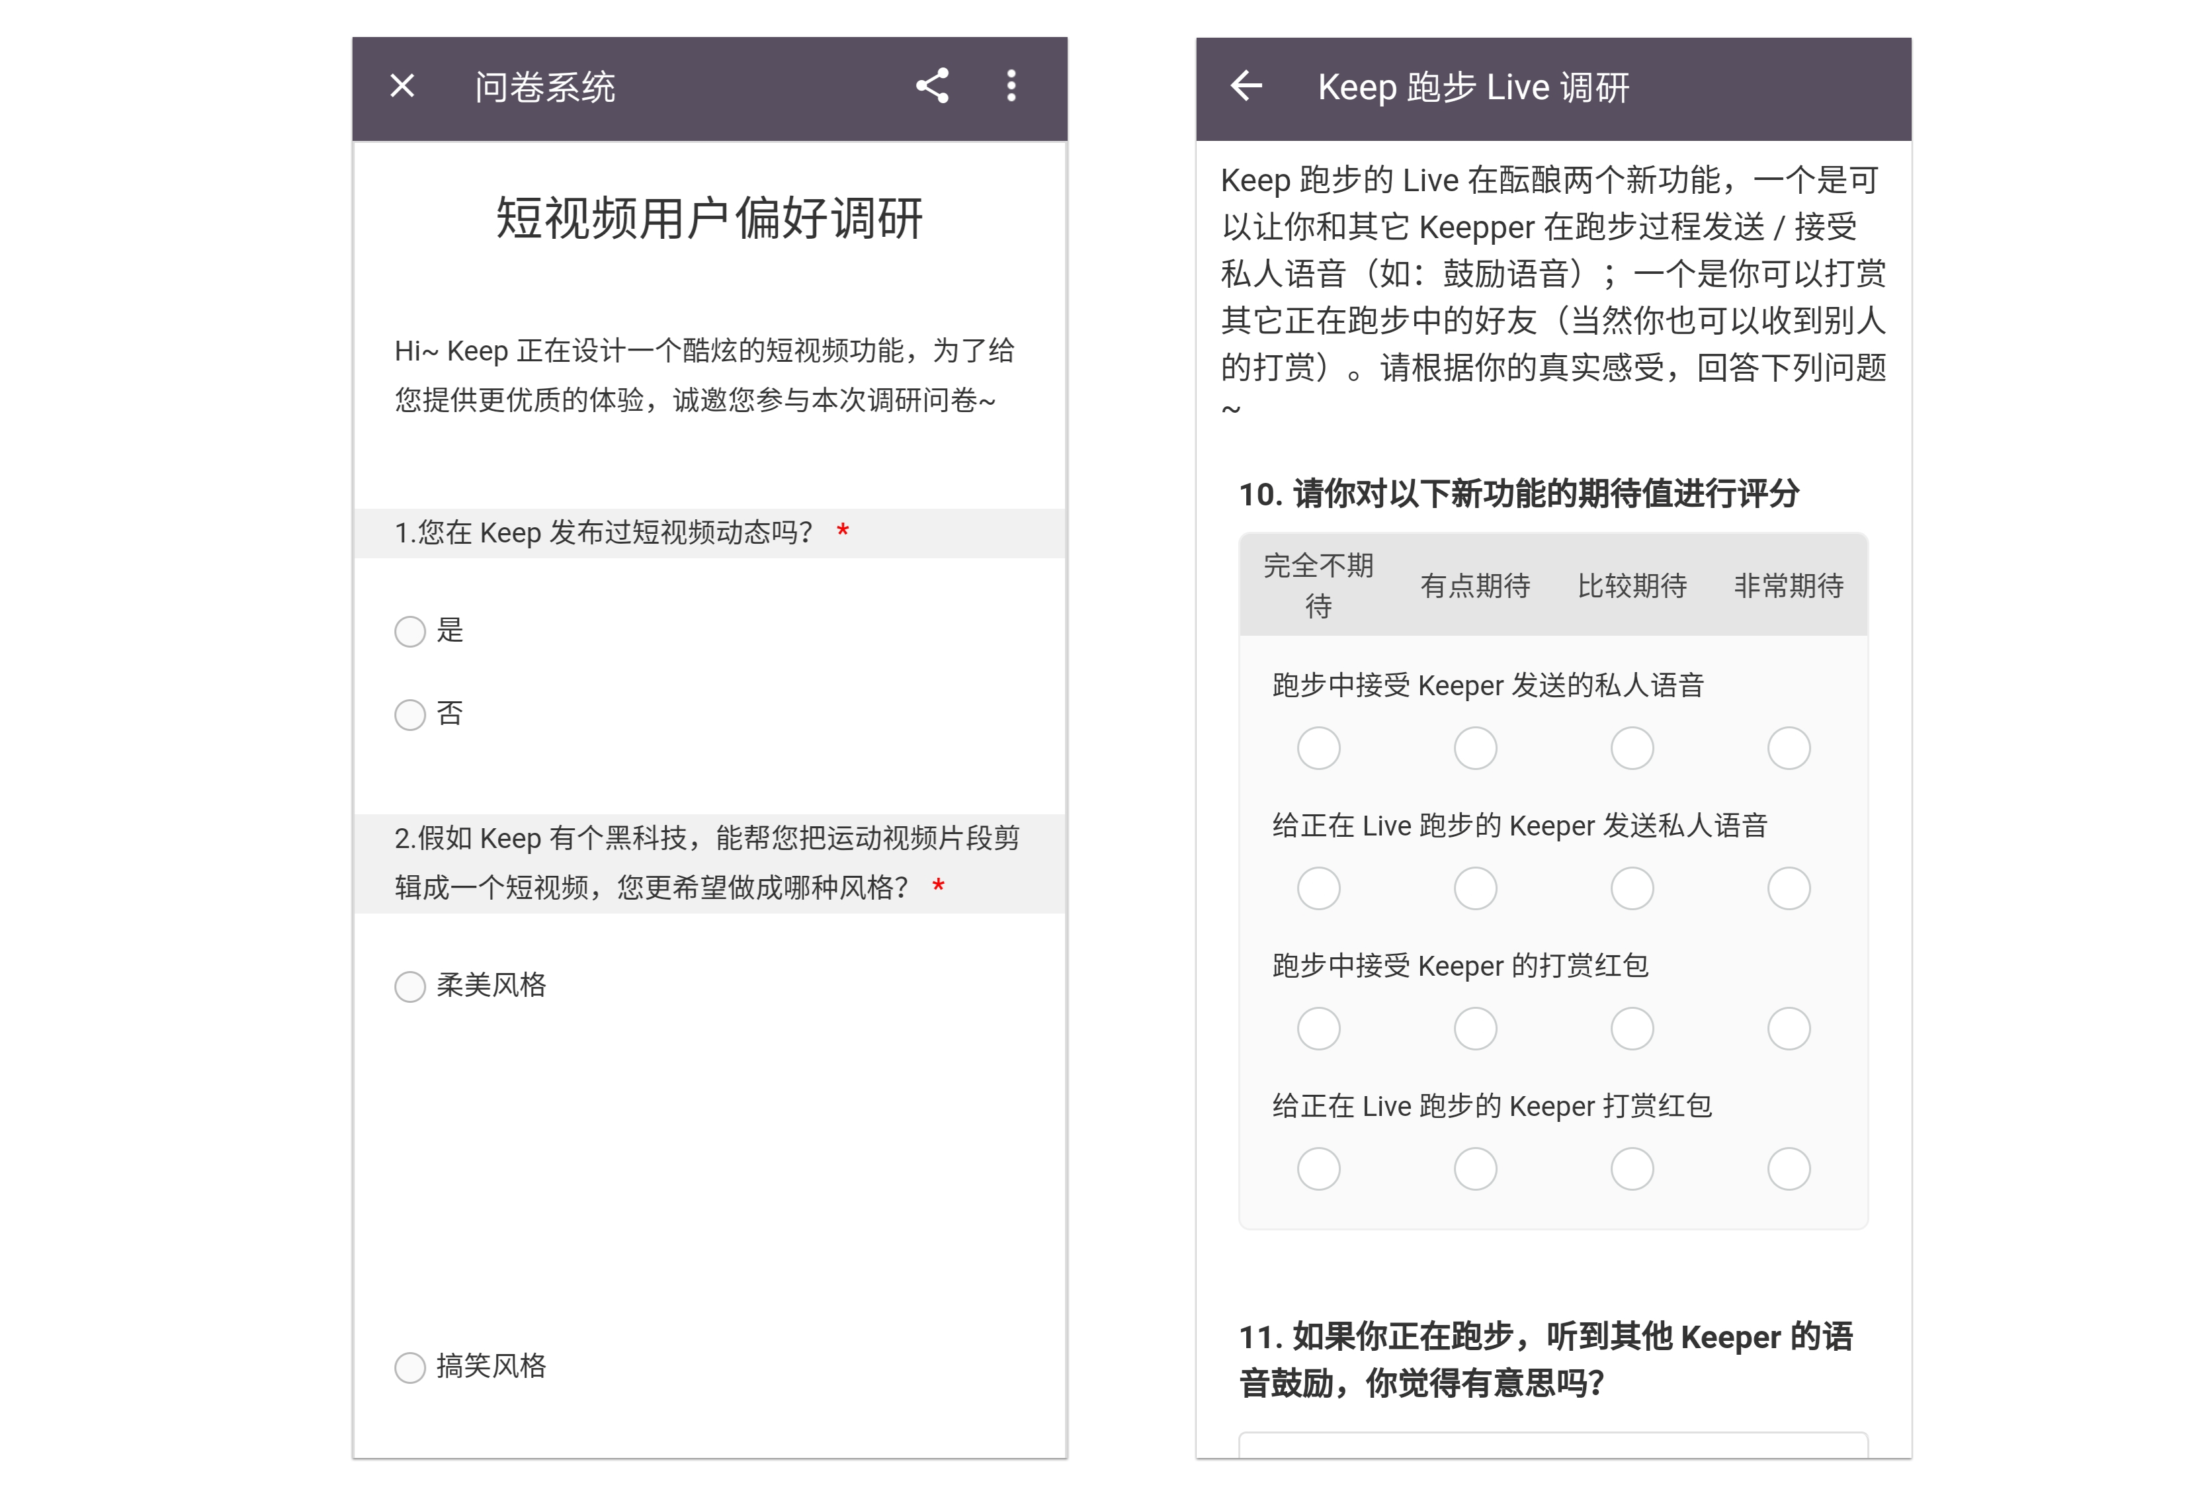This screenshot has height=1495, width=2198.
Task: Click the 完全不期待 column header
Action: point(1318,585)
